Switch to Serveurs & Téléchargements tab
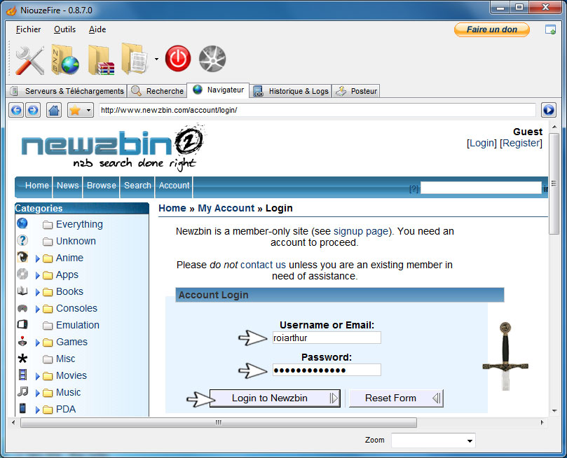Screen dimensions: 567x458 tap(67, 91)
